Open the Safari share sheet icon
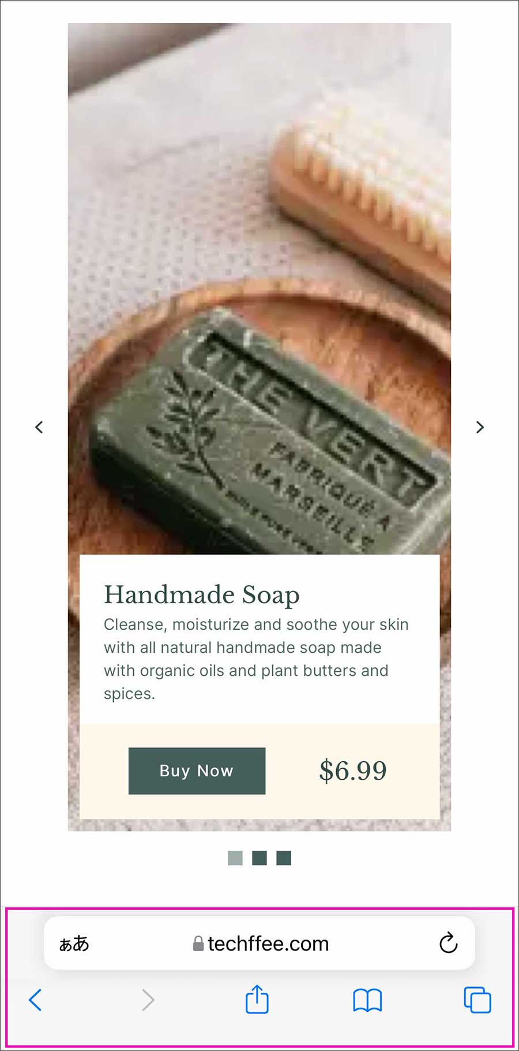519x1051 pixels. (257, 998)
